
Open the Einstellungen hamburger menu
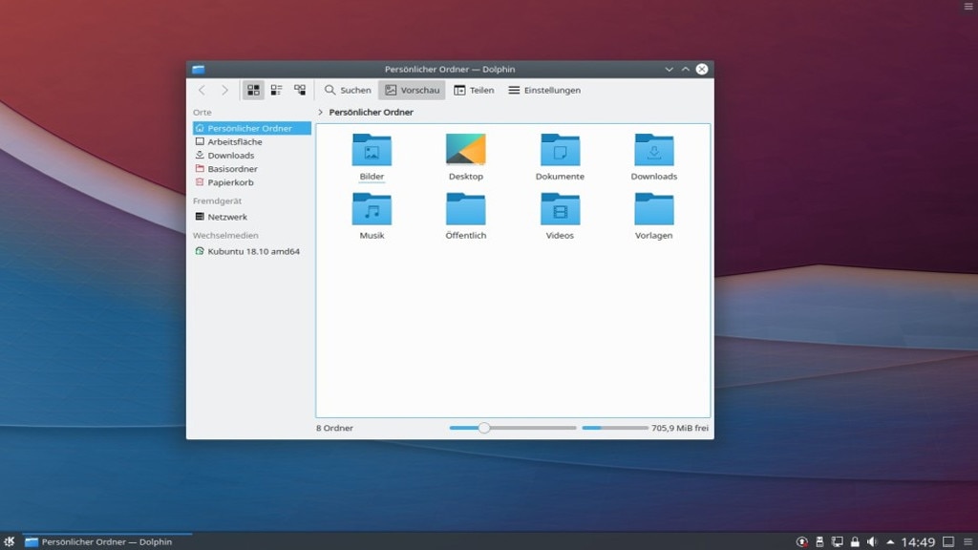click(x=544, y=90)
